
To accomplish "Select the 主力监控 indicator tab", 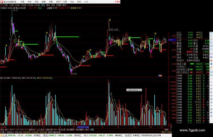I will tap(41, 130).
